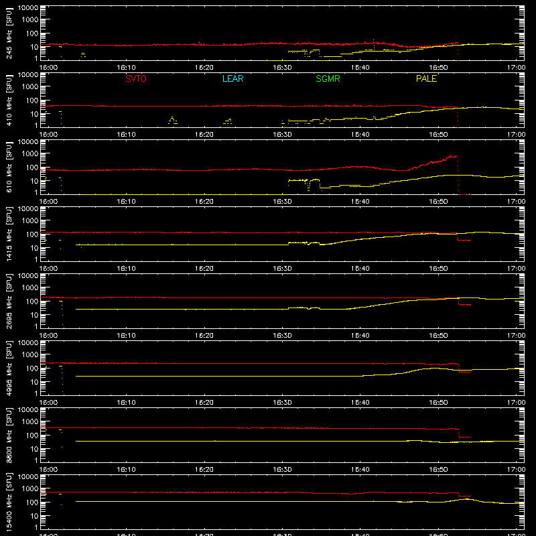Click 16:50 tick label below 610 MHz plot
Image resolution: width=536 pixels, height=536 pixels.
tap(438, 202)
